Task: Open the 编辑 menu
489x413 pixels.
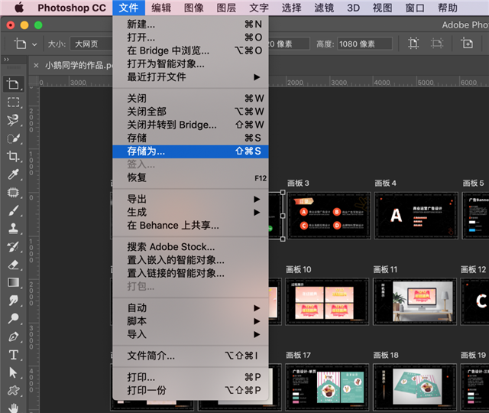Action: [161, 8]
